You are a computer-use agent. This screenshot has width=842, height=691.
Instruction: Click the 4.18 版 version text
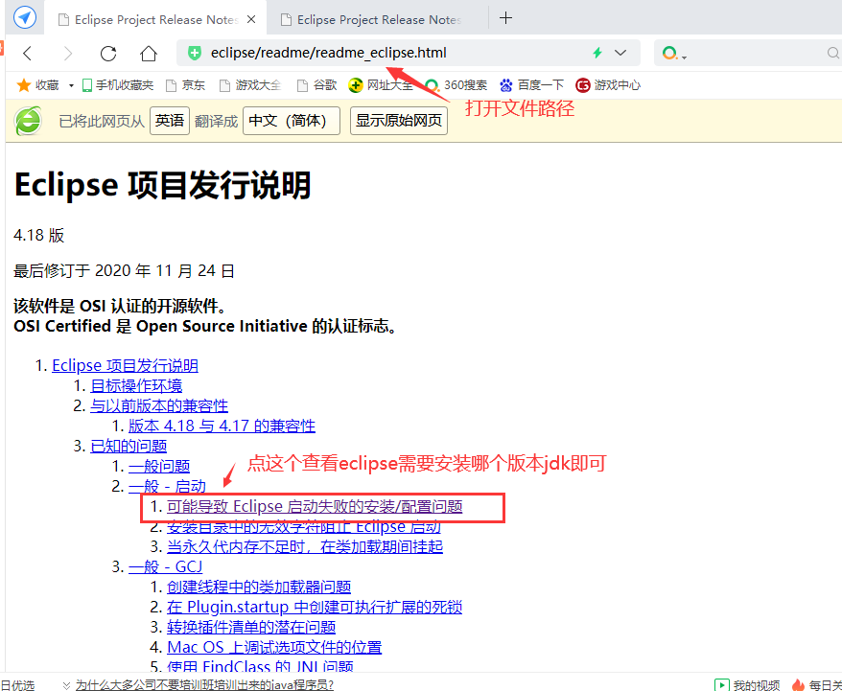pyautogui.click(x=38, y=236)
